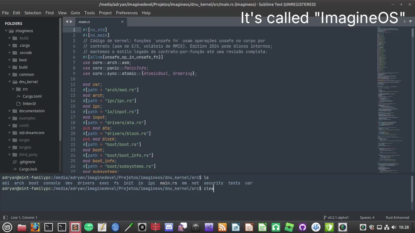Launch Firefox from the taskbar

point(35,227)
